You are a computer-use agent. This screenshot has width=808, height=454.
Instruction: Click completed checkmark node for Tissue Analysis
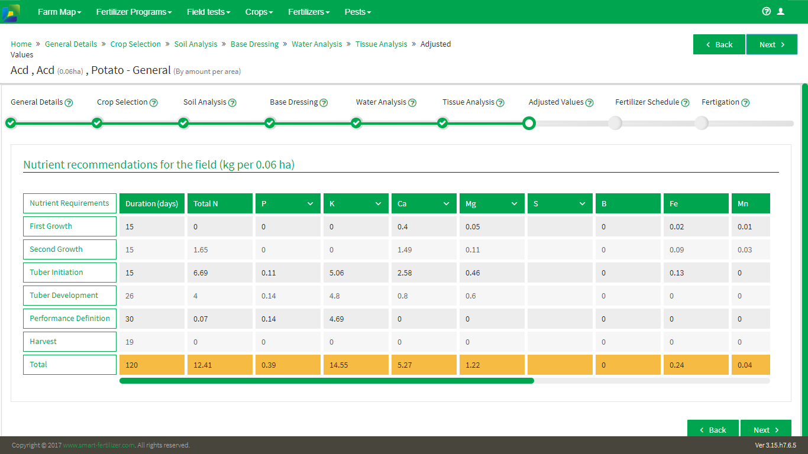click(442, 123)
